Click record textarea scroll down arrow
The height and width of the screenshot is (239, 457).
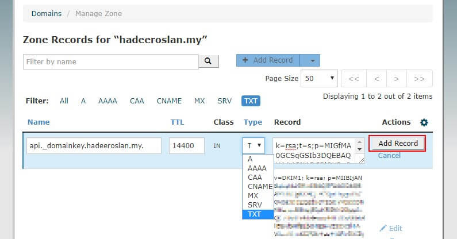[360, 149]
